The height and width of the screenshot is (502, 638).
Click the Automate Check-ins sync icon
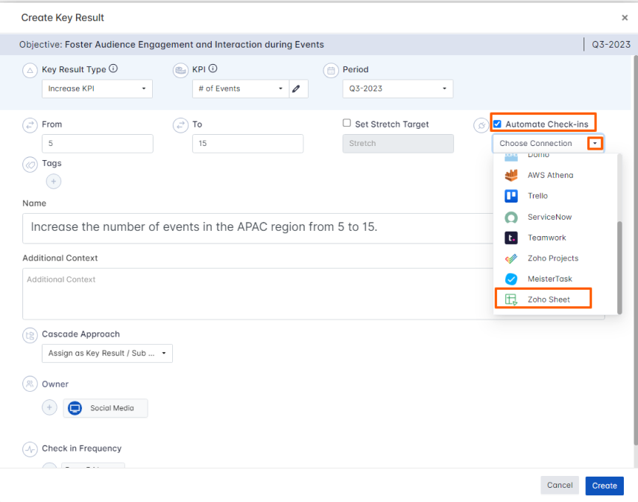pos(481,125)
